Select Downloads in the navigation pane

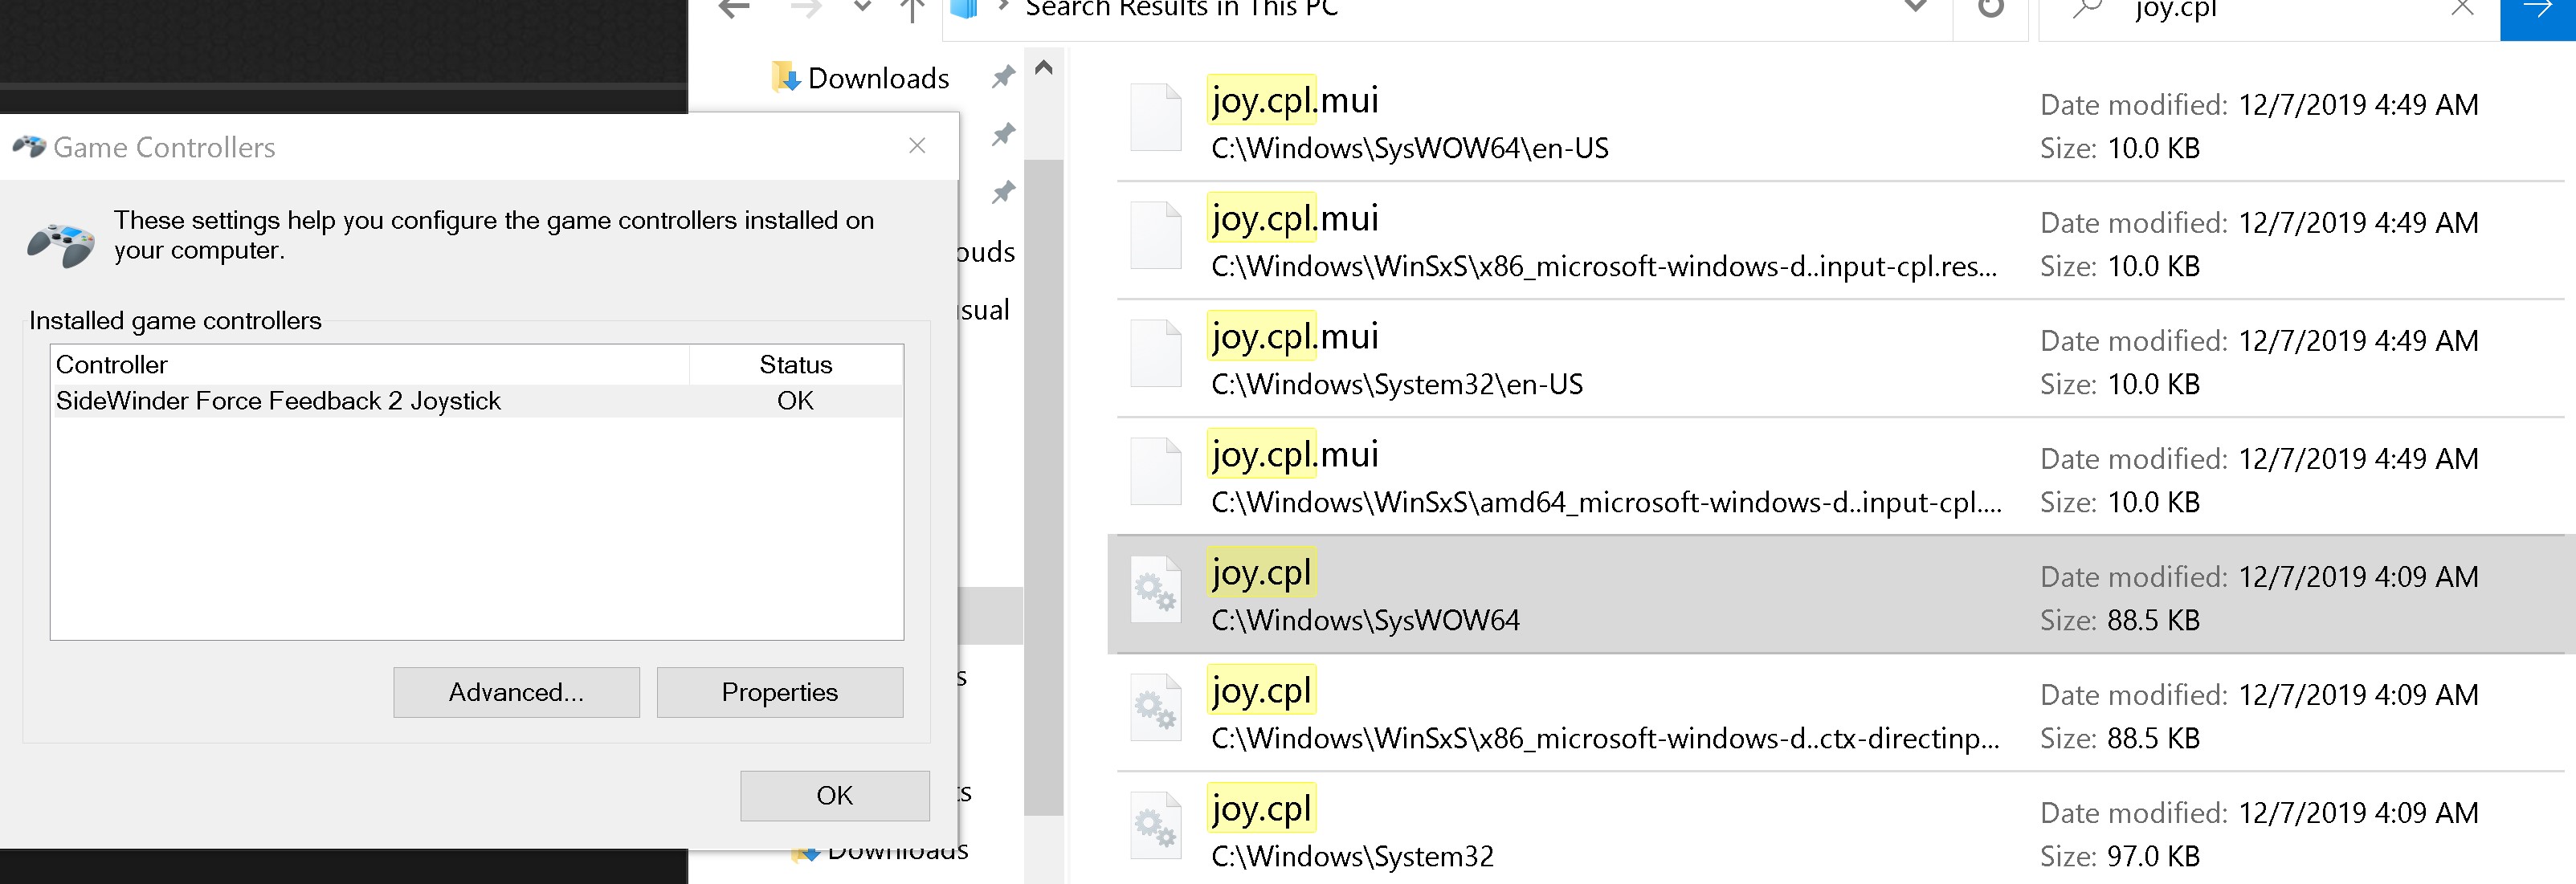coord(876,78)
